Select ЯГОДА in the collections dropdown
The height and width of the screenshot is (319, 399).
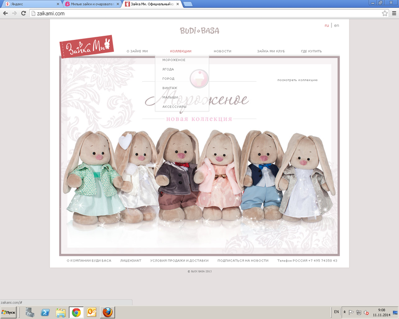point(168,69)
